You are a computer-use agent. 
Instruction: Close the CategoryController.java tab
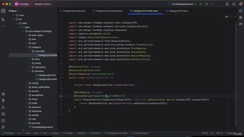tap(161, 11)
